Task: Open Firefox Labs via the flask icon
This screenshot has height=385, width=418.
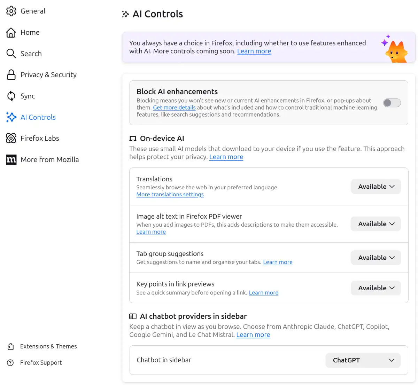Action: pos(11,138)
